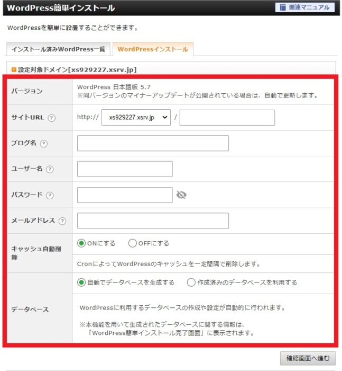
Task: Click the WordPress 日本語版 5.7 version text
Action: click(x=114, y=87)
